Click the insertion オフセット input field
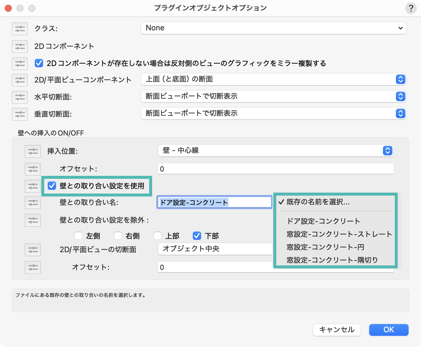The height and width of the screenshot is (347, 421). (x=276, y=169)
